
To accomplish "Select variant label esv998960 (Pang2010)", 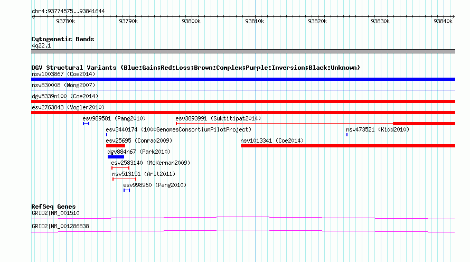I will tap(155, 185).
